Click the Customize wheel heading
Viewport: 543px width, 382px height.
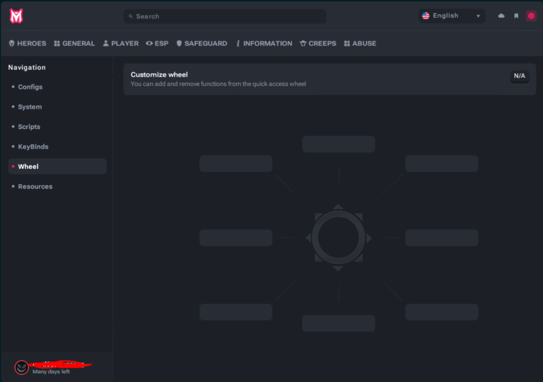coord(159,75)
